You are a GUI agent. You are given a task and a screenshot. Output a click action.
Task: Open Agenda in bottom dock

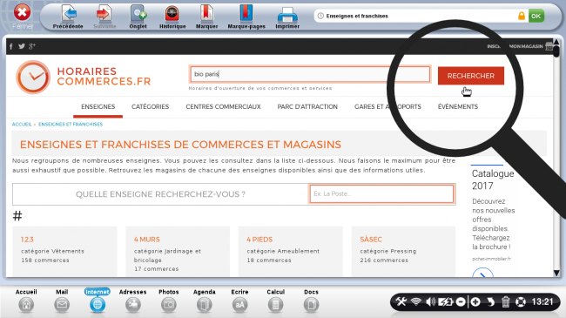point(205,305)
